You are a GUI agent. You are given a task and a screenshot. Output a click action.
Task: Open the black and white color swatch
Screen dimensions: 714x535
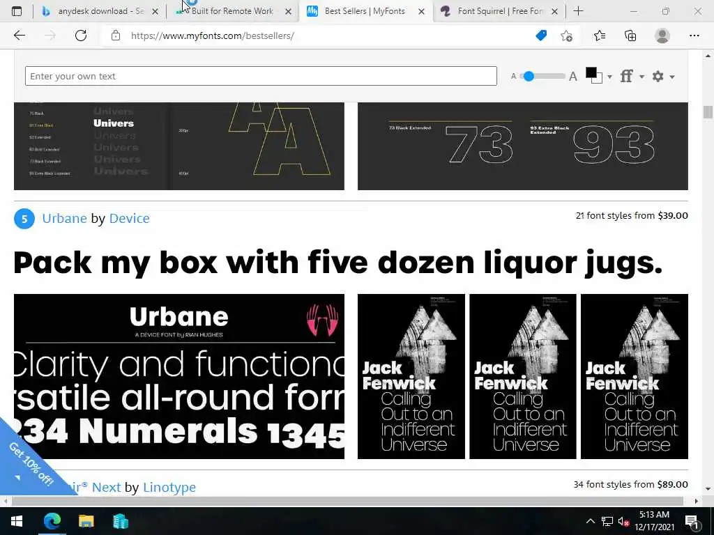coord(594,75)
